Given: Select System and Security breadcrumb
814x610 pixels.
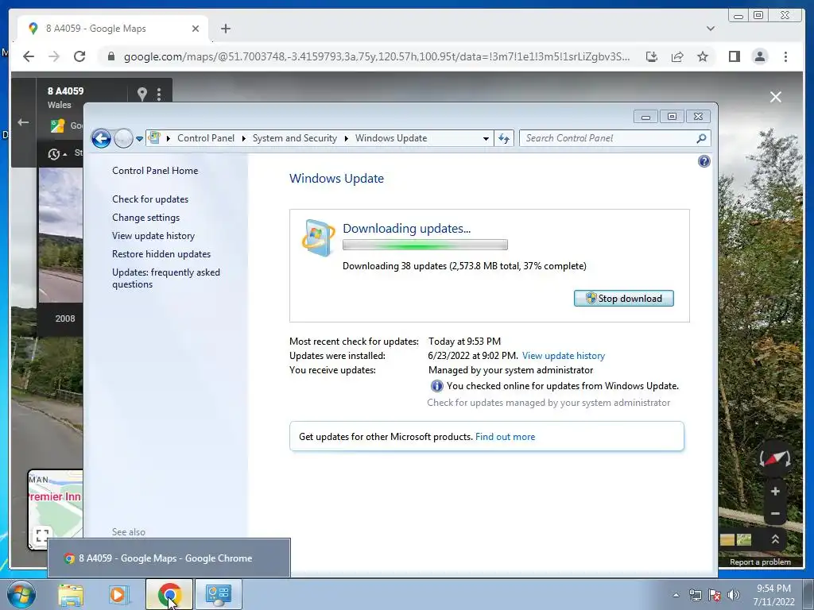Looking at the screenshot, I should (x=294, y=138).
